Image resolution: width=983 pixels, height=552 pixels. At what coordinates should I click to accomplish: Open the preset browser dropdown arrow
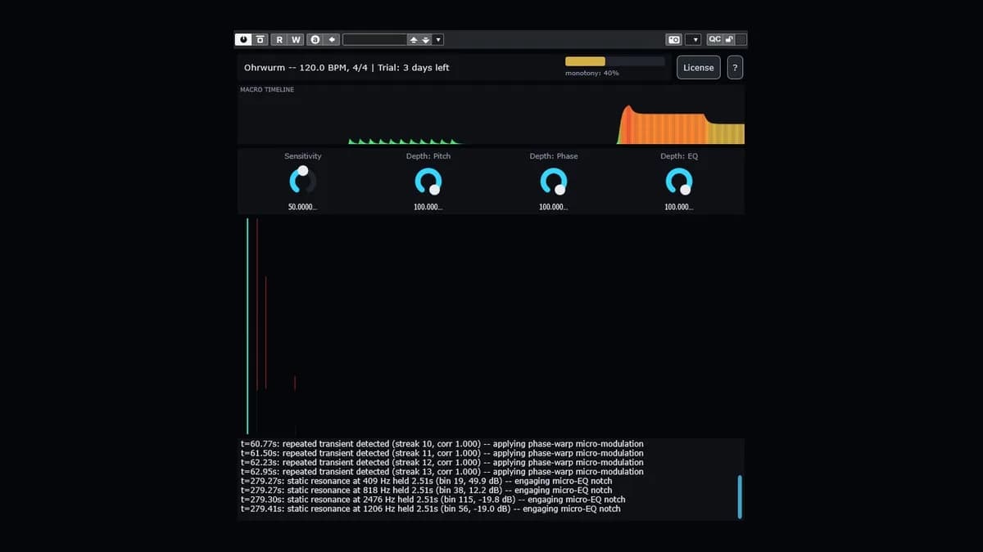pos(438,39)
